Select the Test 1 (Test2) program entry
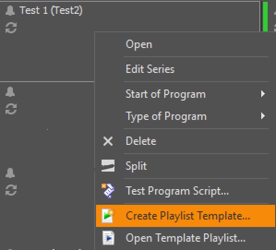This screenshot has width=276, height=250. click(x=51, y=10)
